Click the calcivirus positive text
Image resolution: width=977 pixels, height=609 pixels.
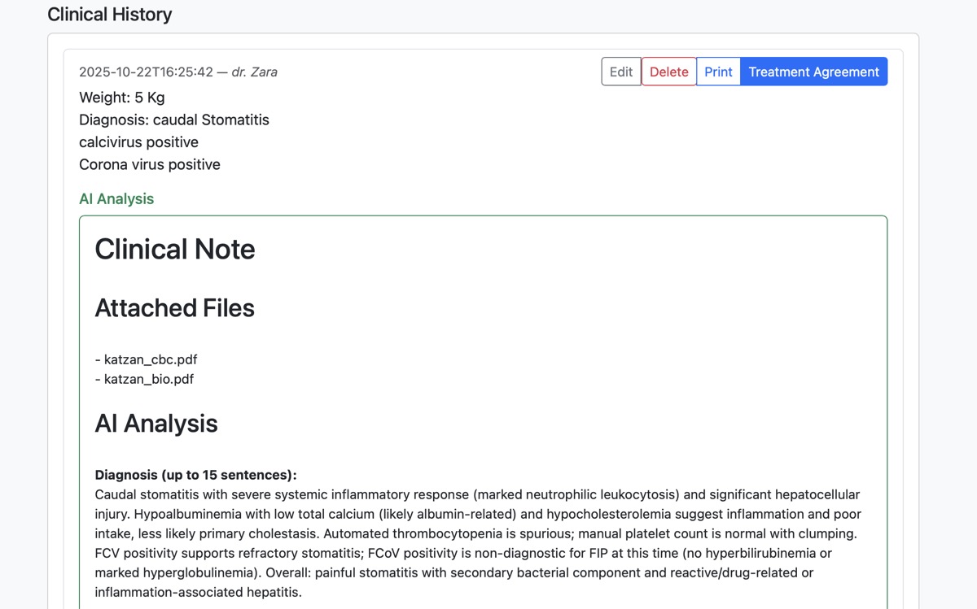[x=138, y=142]
